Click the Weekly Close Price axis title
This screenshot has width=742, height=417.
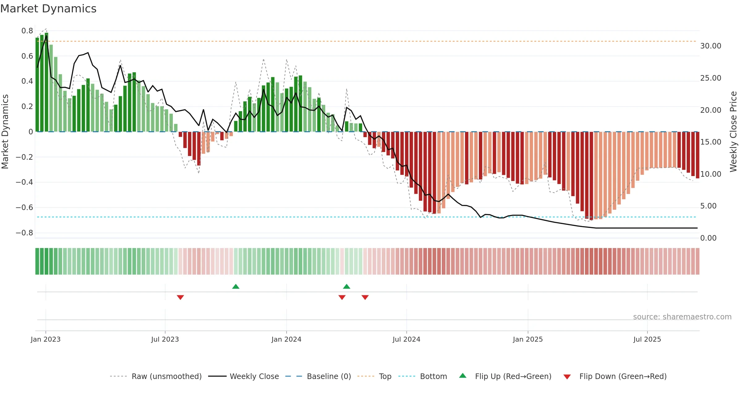pyautogui.click(x=734, y=132)
